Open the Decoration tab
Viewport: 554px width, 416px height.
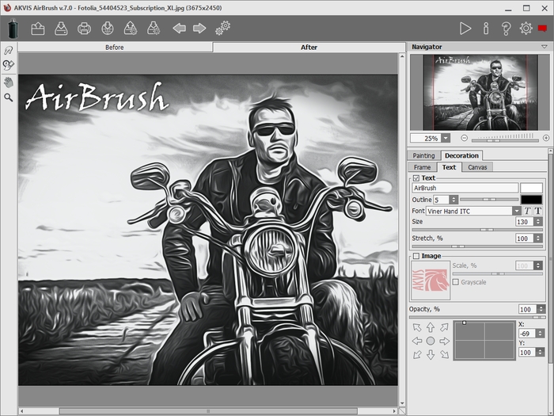click(461, 155)
